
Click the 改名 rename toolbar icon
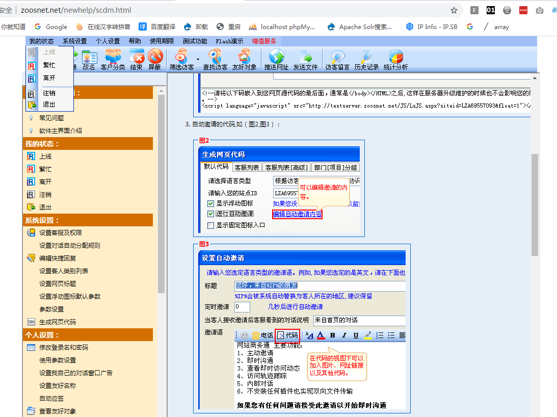pos(89,60)
